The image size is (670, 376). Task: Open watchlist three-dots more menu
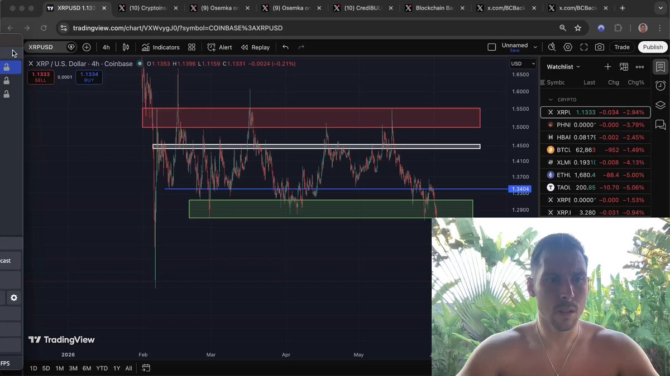pos(640,67)
